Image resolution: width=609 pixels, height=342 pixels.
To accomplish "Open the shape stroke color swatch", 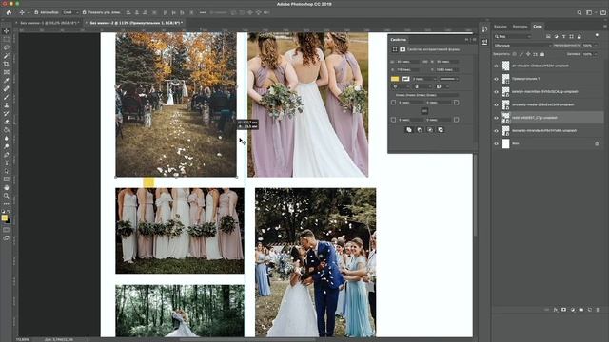I will 405,79.
